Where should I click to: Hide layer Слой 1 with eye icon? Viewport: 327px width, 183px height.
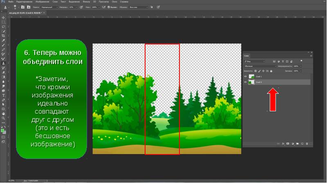245,77
